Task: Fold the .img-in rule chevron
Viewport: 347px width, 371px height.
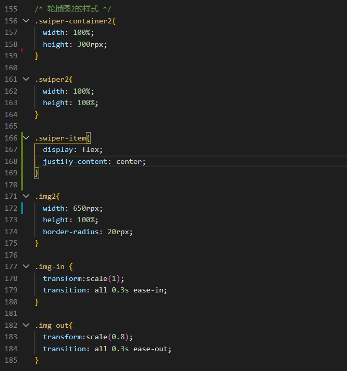Action: [26, 266]
